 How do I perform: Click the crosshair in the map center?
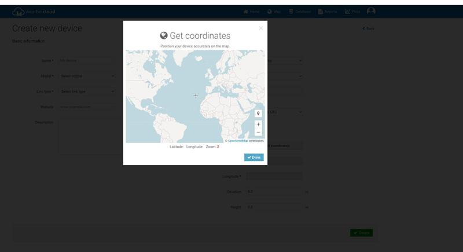point(196,96)
